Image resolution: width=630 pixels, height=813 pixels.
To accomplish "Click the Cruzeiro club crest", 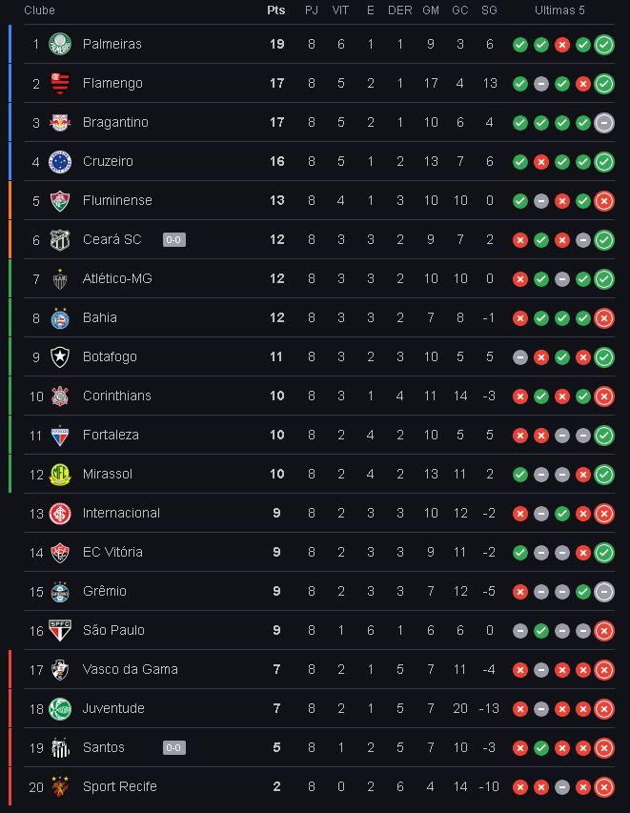I will (x=60, y=162).
